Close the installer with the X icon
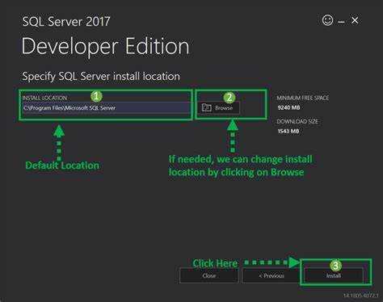 [x=355, y=20]
